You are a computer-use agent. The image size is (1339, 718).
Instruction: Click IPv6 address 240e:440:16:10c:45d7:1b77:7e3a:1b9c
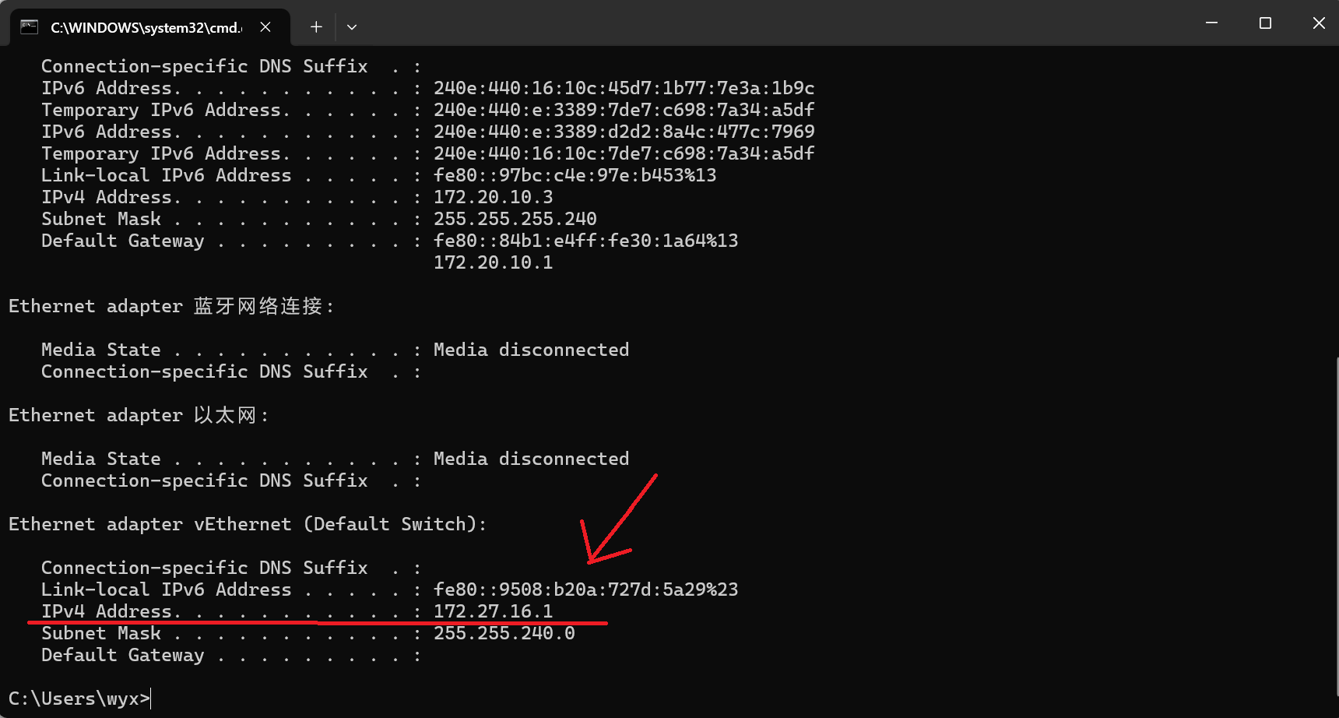624,88
